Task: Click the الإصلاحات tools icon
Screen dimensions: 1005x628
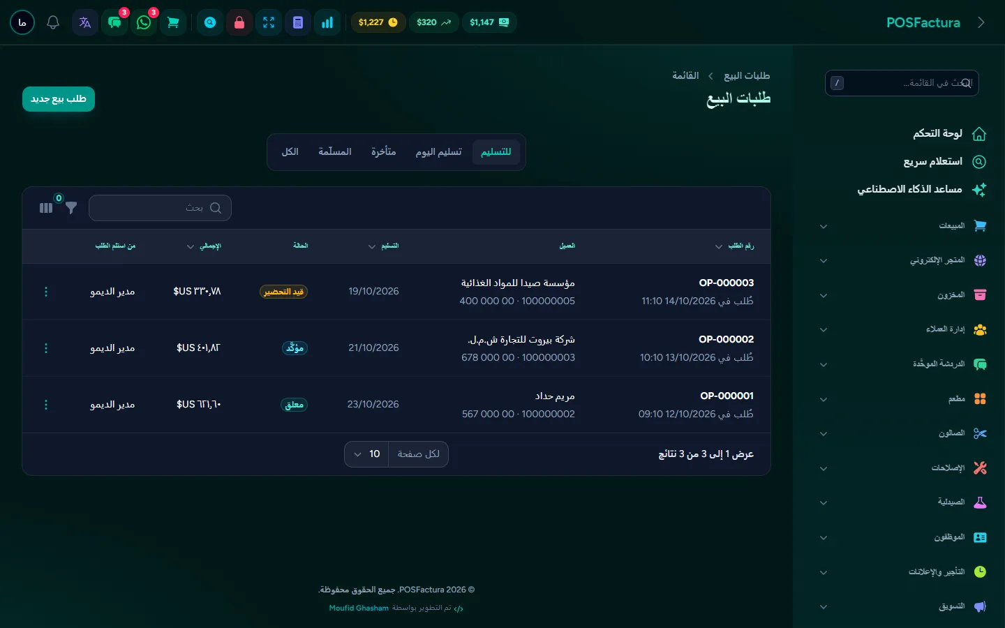Action: click(x=980, y=468)
